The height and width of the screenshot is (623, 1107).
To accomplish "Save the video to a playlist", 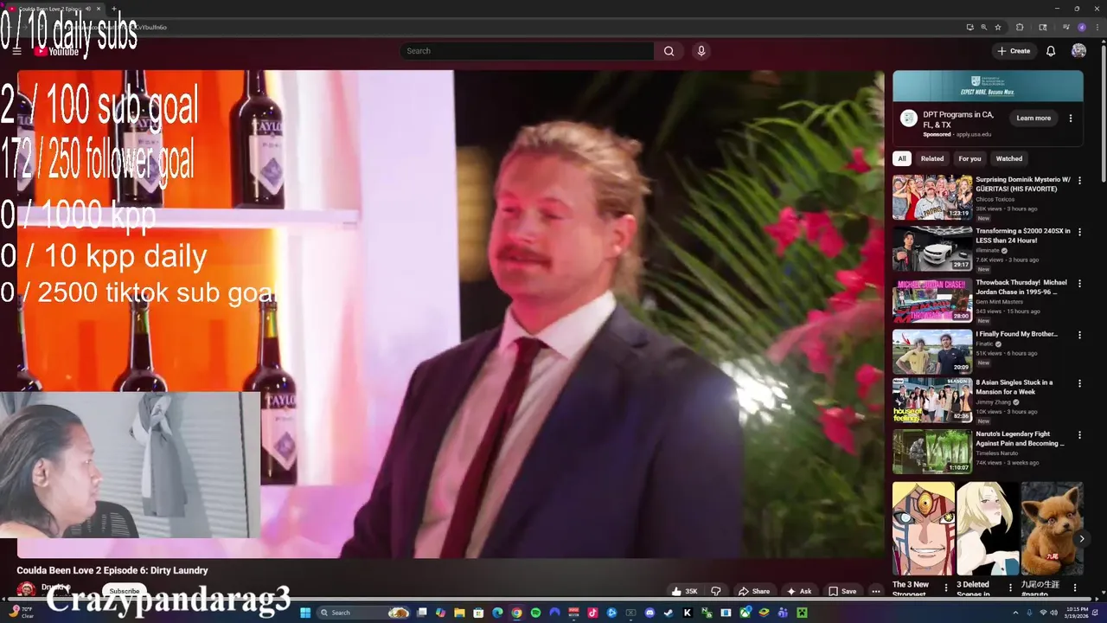I will pos(842,591).
